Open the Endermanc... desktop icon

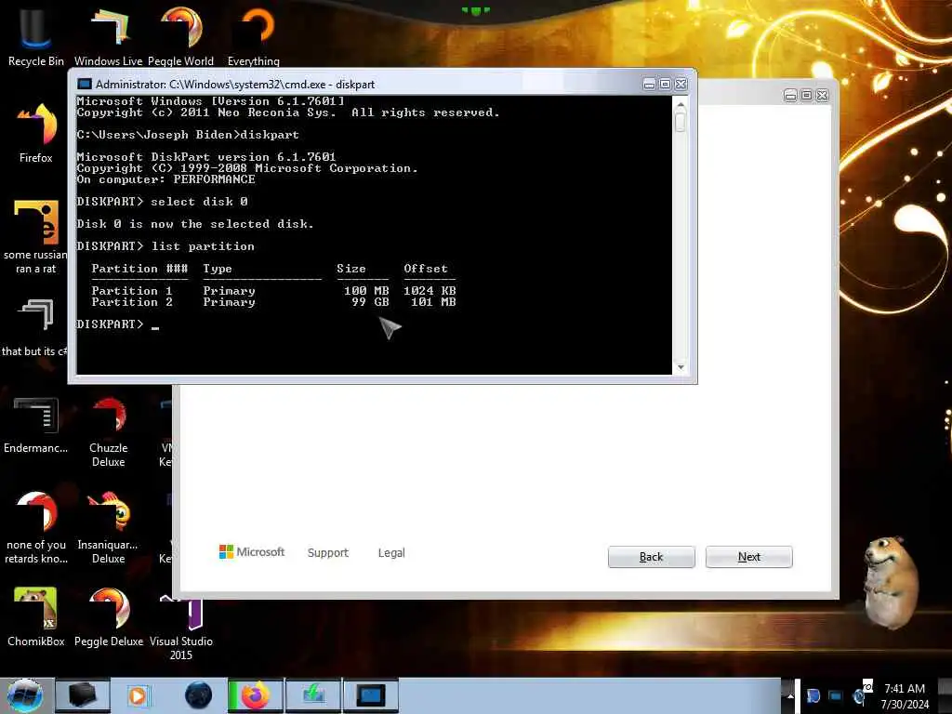coord(36,424)
